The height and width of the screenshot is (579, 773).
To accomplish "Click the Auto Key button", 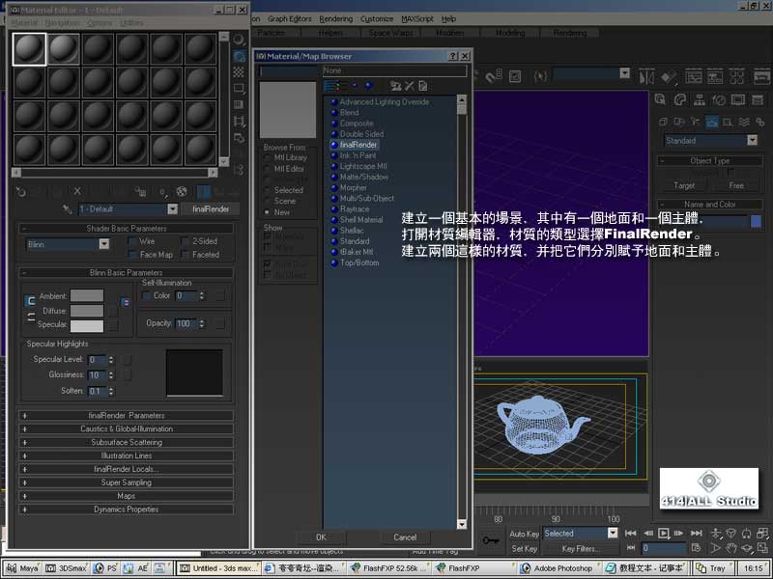I will tap(524, 534).
